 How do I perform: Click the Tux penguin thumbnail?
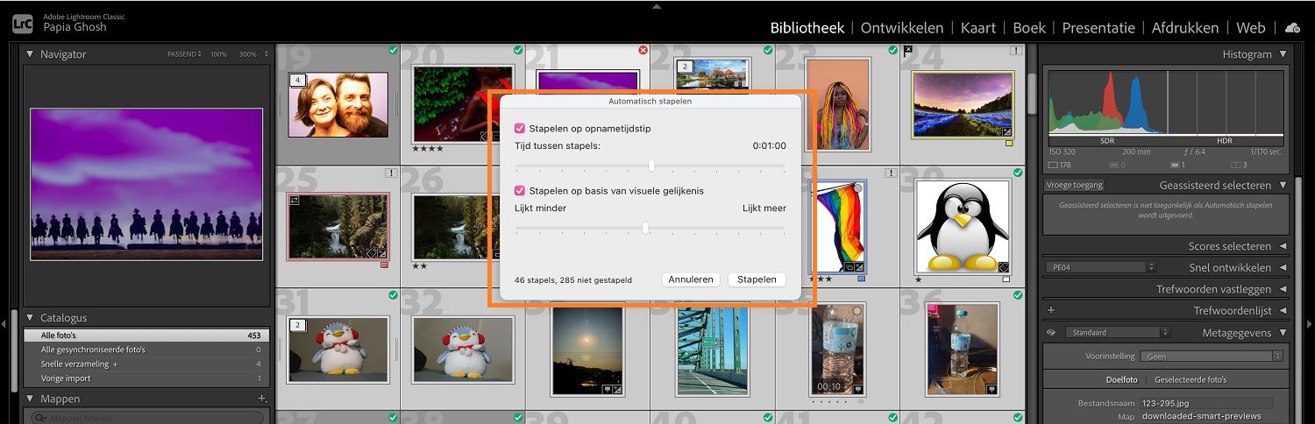[962, 227]
